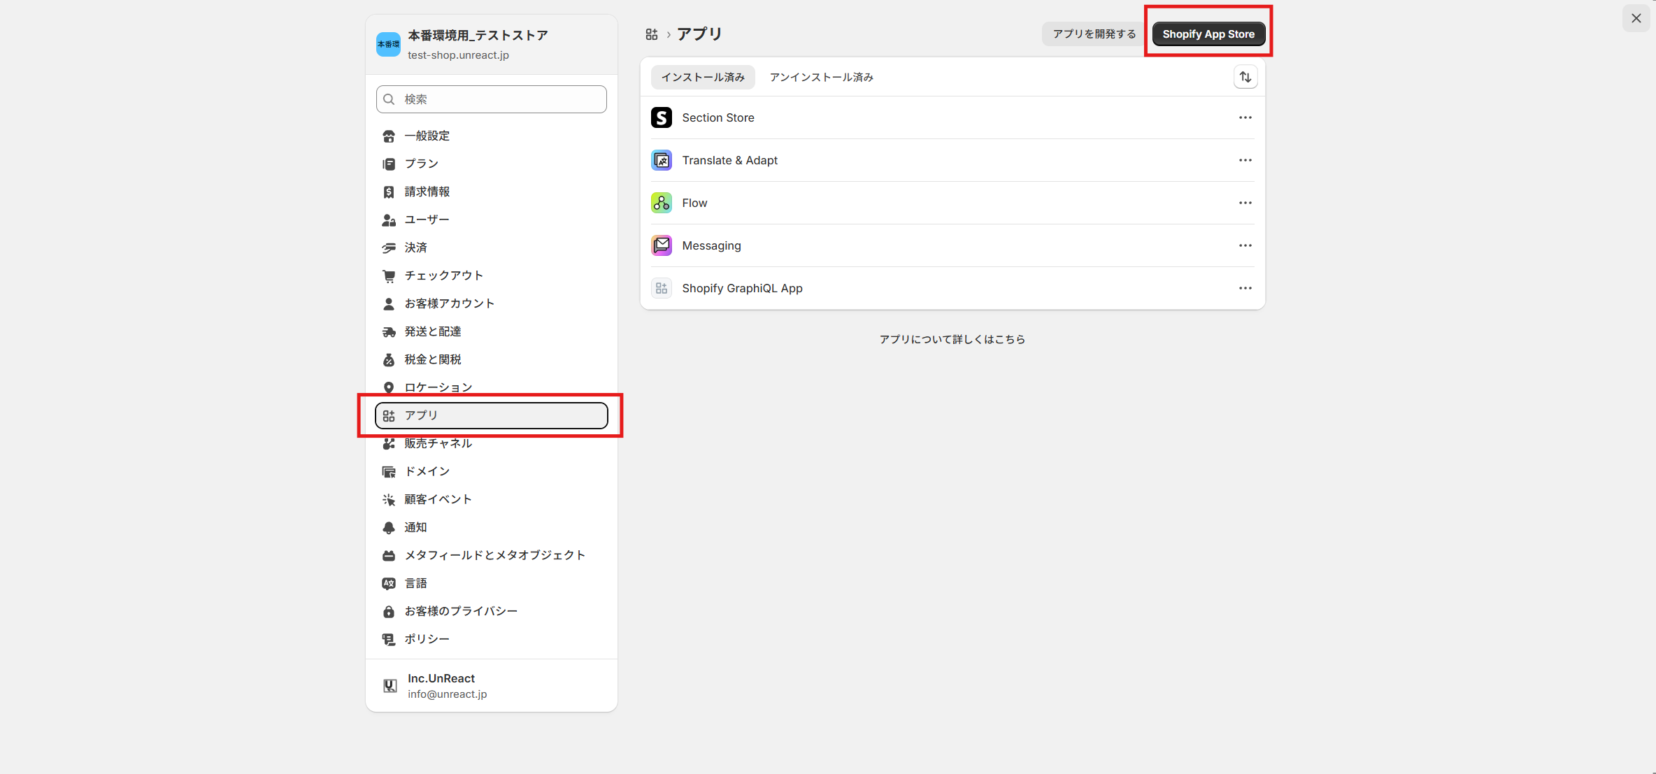Click お客様アカウント person icon
The height and width of the screenshot is (774, 1656).
pyautogui.click(x=389, y=303)
